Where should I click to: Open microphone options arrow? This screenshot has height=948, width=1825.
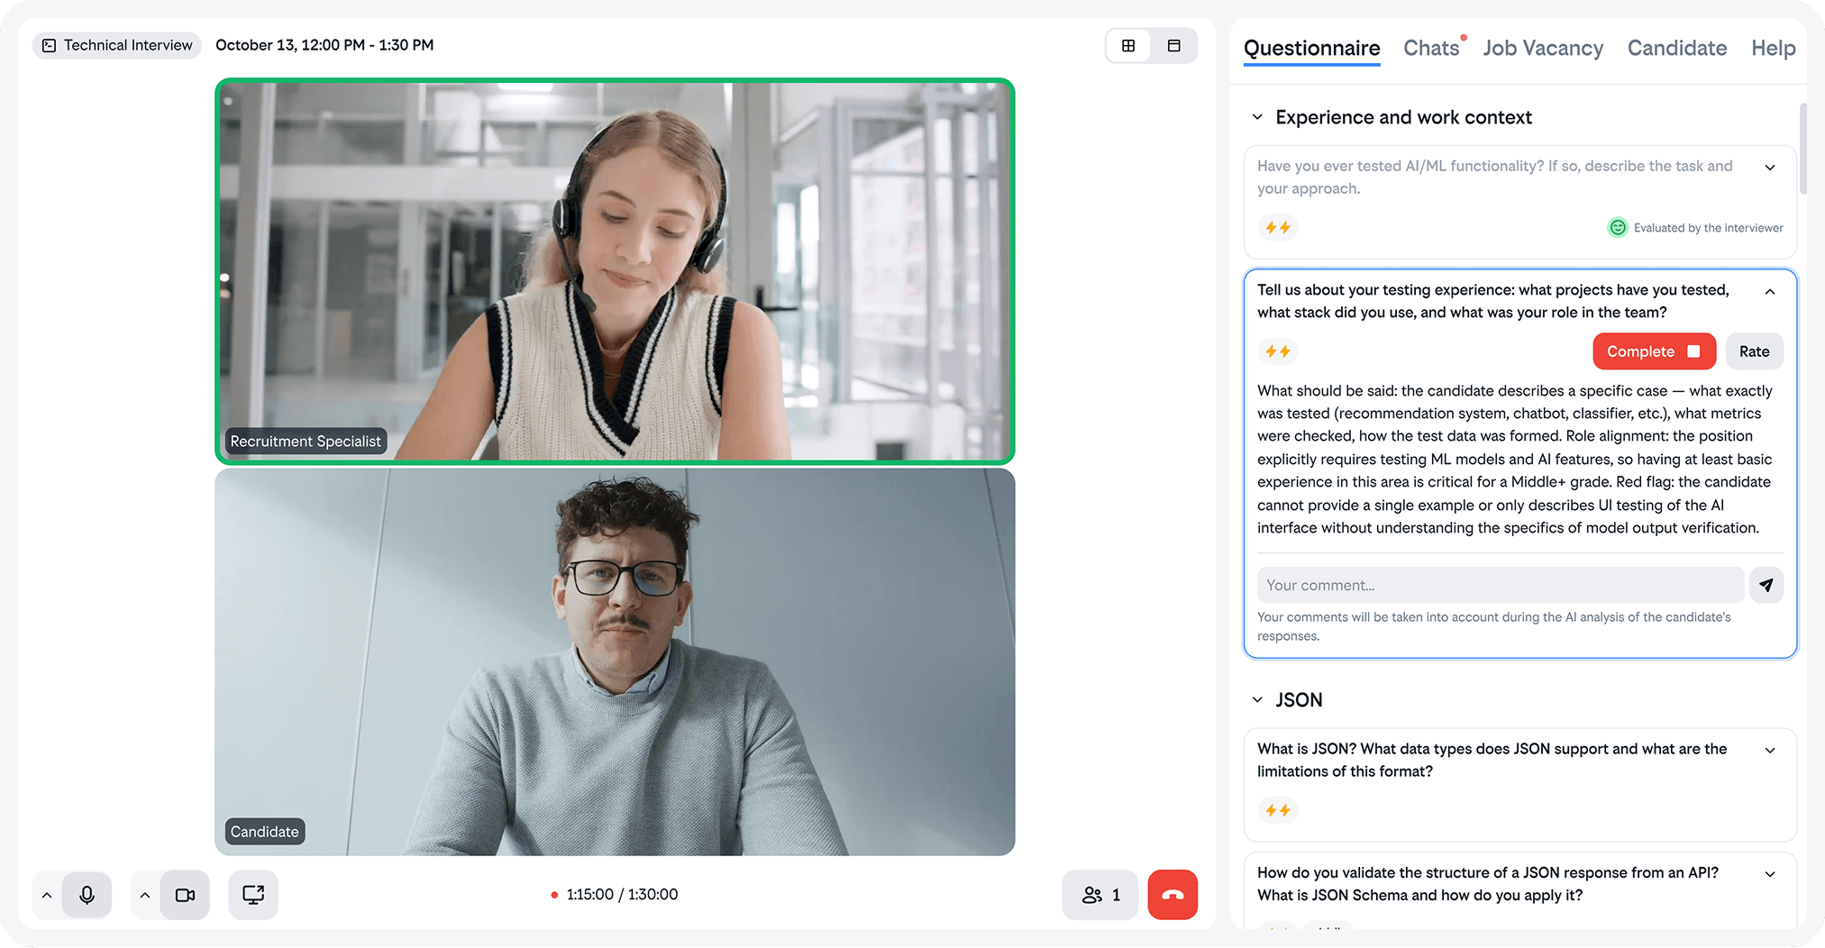pyautogui.click(x=47, y=895)
